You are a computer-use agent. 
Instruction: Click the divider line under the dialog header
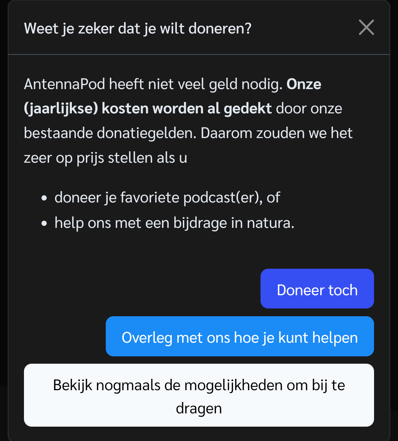[x=199, y=54]
